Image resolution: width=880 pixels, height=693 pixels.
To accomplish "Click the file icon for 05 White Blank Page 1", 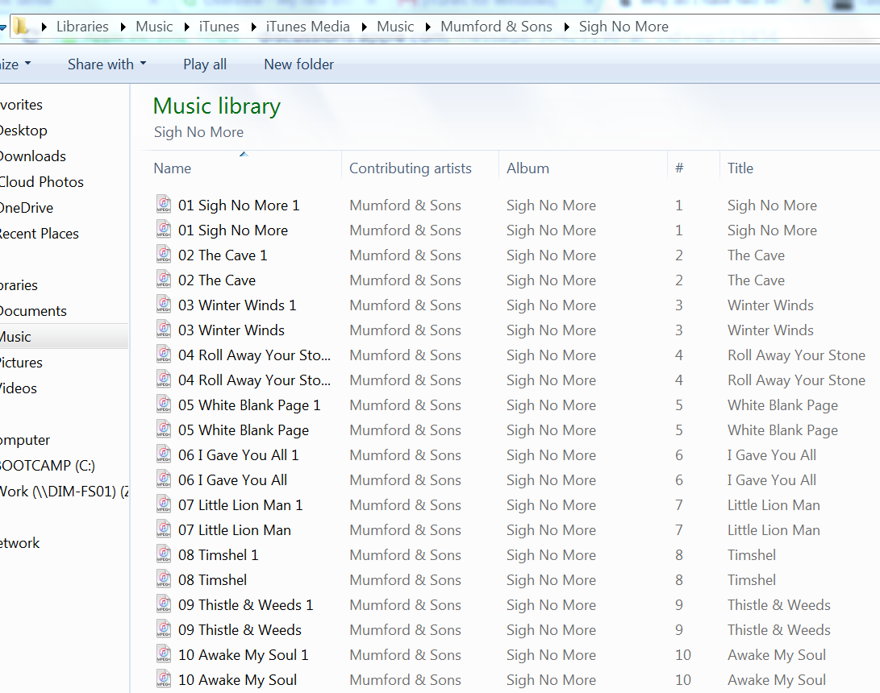I will [x=163, y=405].
